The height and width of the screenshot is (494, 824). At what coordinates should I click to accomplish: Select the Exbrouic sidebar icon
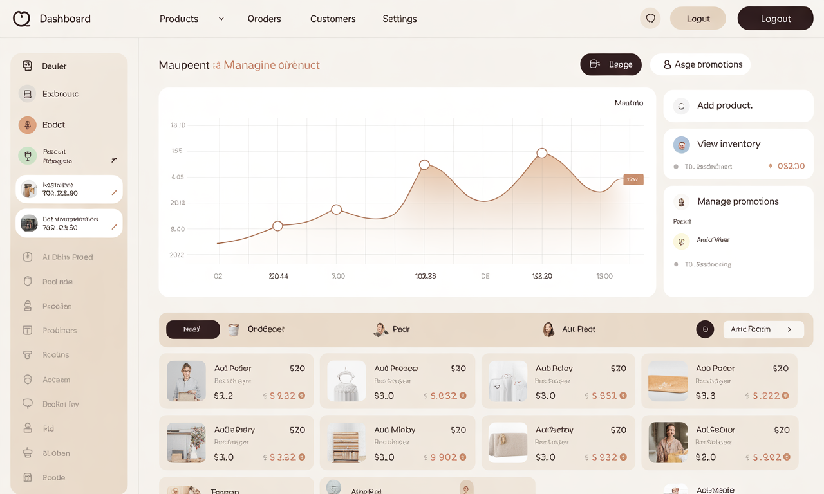(x=27, y=94)
